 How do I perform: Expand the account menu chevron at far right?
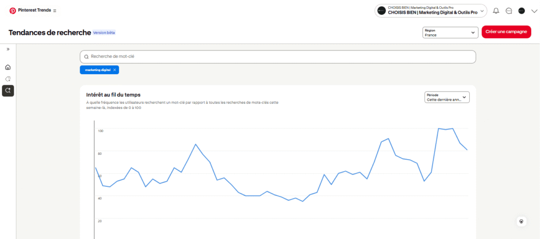[x=534, y=11]
